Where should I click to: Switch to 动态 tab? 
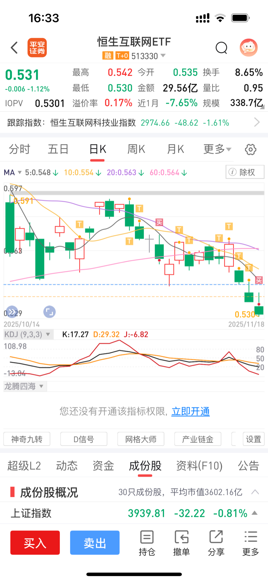point(67,466)
